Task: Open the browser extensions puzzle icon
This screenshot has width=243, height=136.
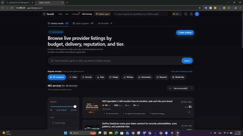Action: click(229, 8)
